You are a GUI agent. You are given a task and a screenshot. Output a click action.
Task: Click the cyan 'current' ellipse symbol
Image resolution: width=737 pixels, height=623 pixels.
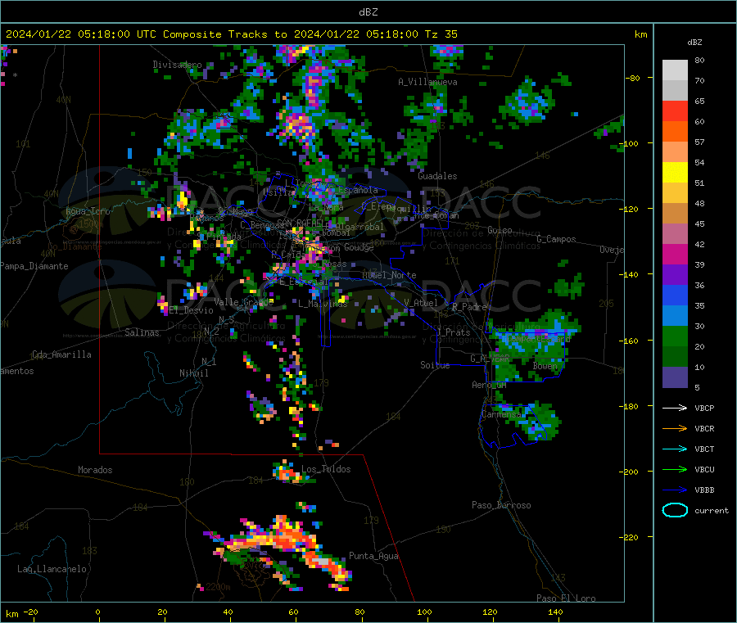[675, 510]
